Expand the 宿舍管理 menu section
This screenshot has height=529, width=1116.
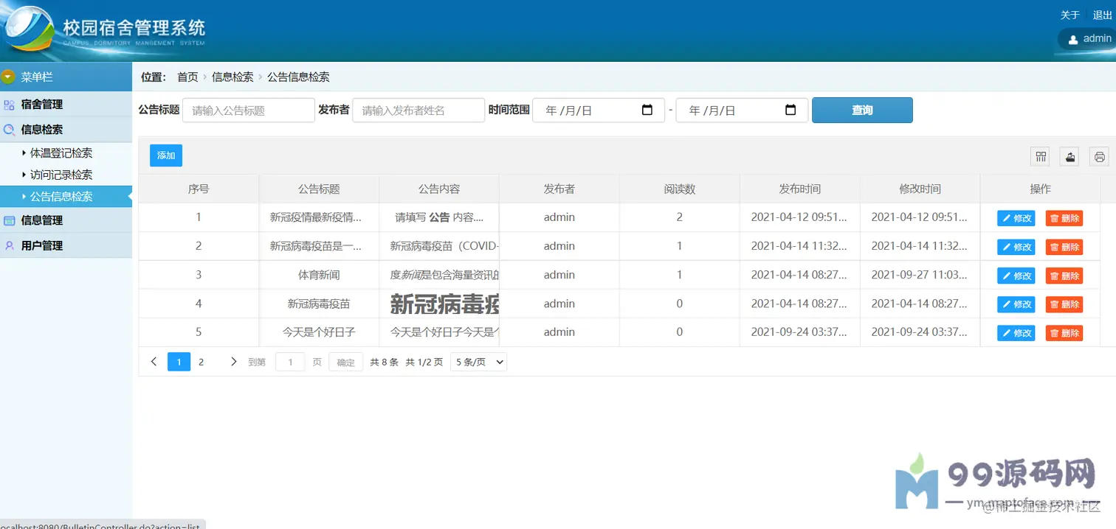(66, 105)
